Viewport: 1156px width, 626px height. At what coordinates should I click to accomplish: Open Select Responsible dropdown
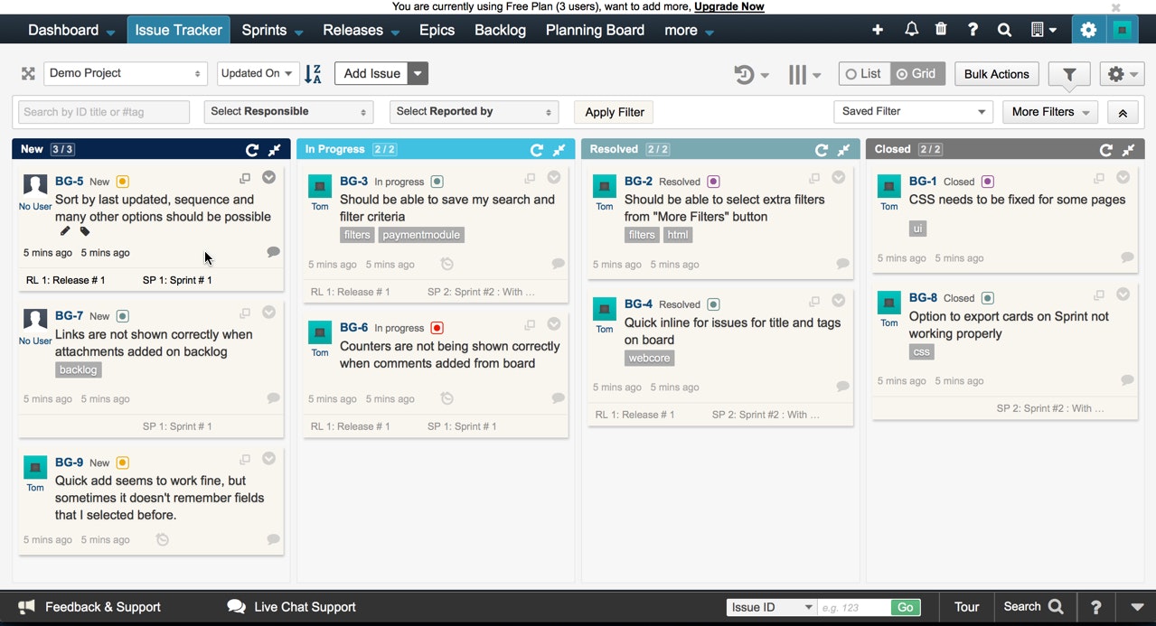[x=288, y=112]
